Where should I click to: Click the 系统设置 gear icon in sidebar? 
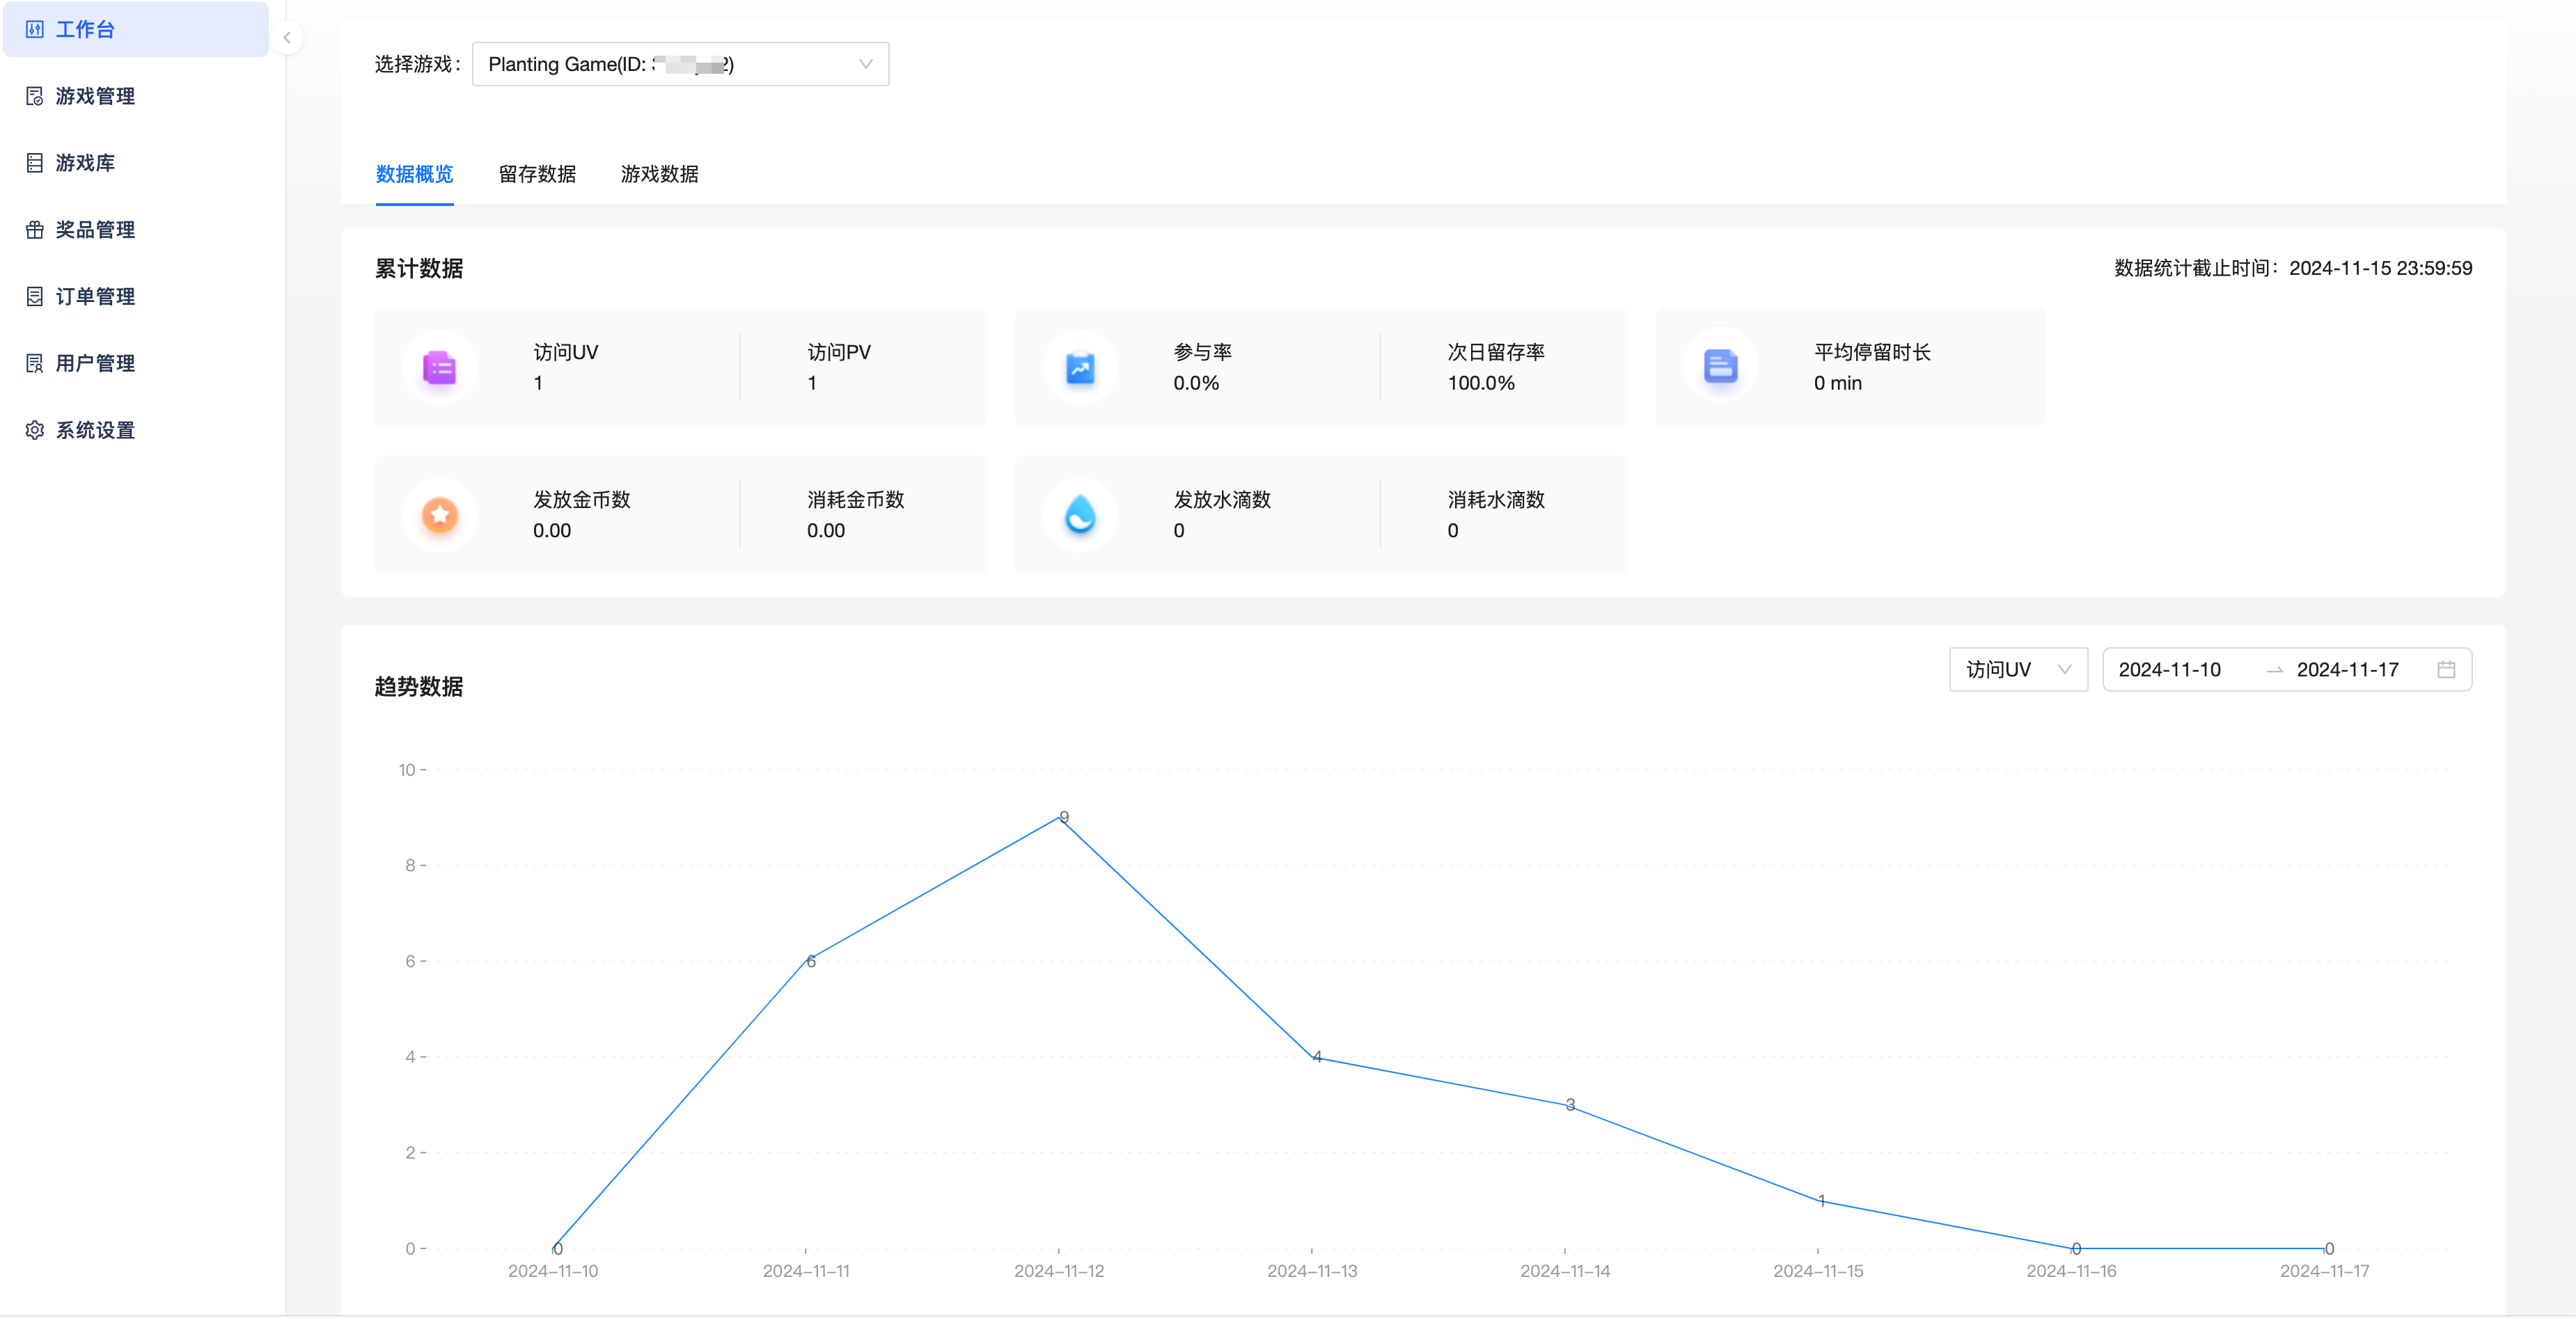[35, 429]
